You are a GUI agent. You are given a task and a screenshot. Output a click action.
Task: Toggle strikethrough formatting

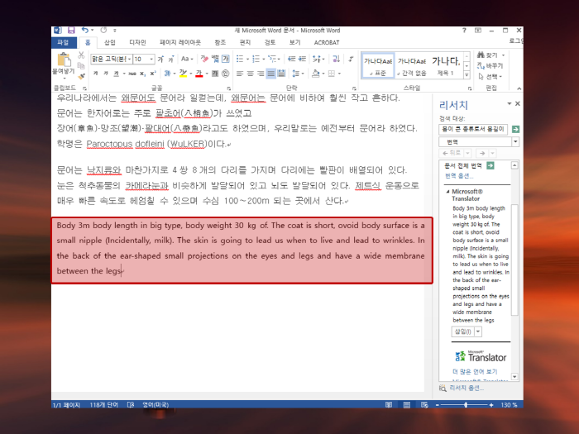132,74
